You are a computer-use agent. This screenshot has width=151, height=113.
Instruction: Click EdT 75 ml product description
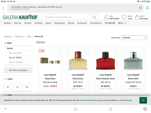coord(78,82)
